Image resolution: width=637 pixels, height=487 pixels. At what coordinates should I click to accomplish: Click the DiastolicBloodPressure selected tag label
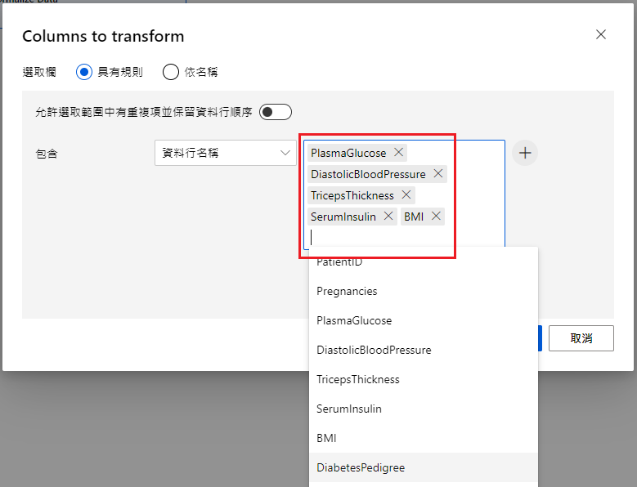tap(368, 174)
